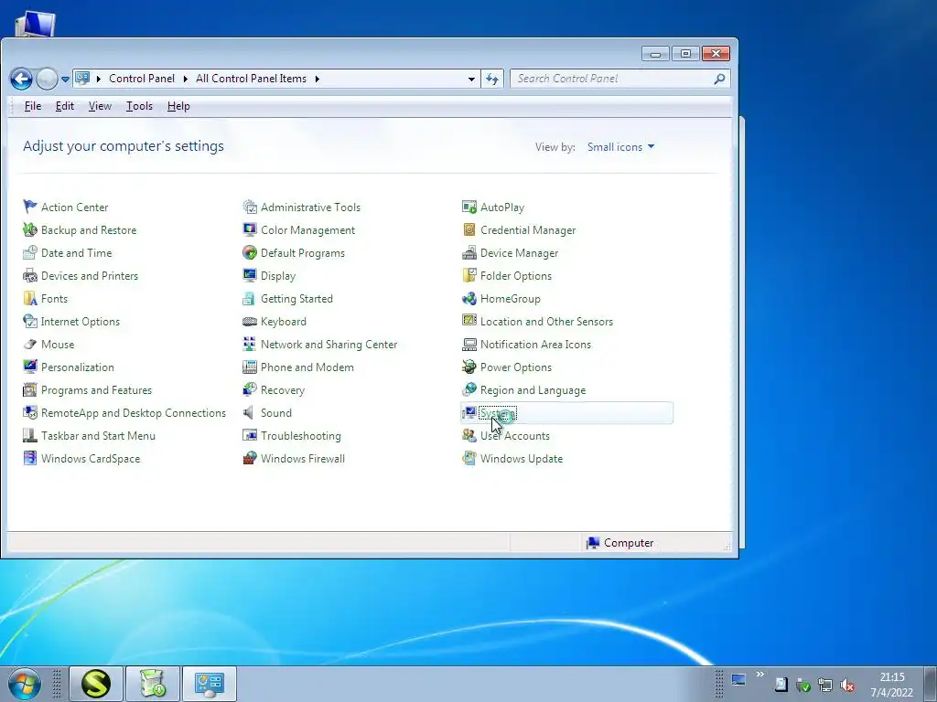Open the Recovery link
Screen dimensions: 937x702
pyautogui.click(x=283, y=390)
